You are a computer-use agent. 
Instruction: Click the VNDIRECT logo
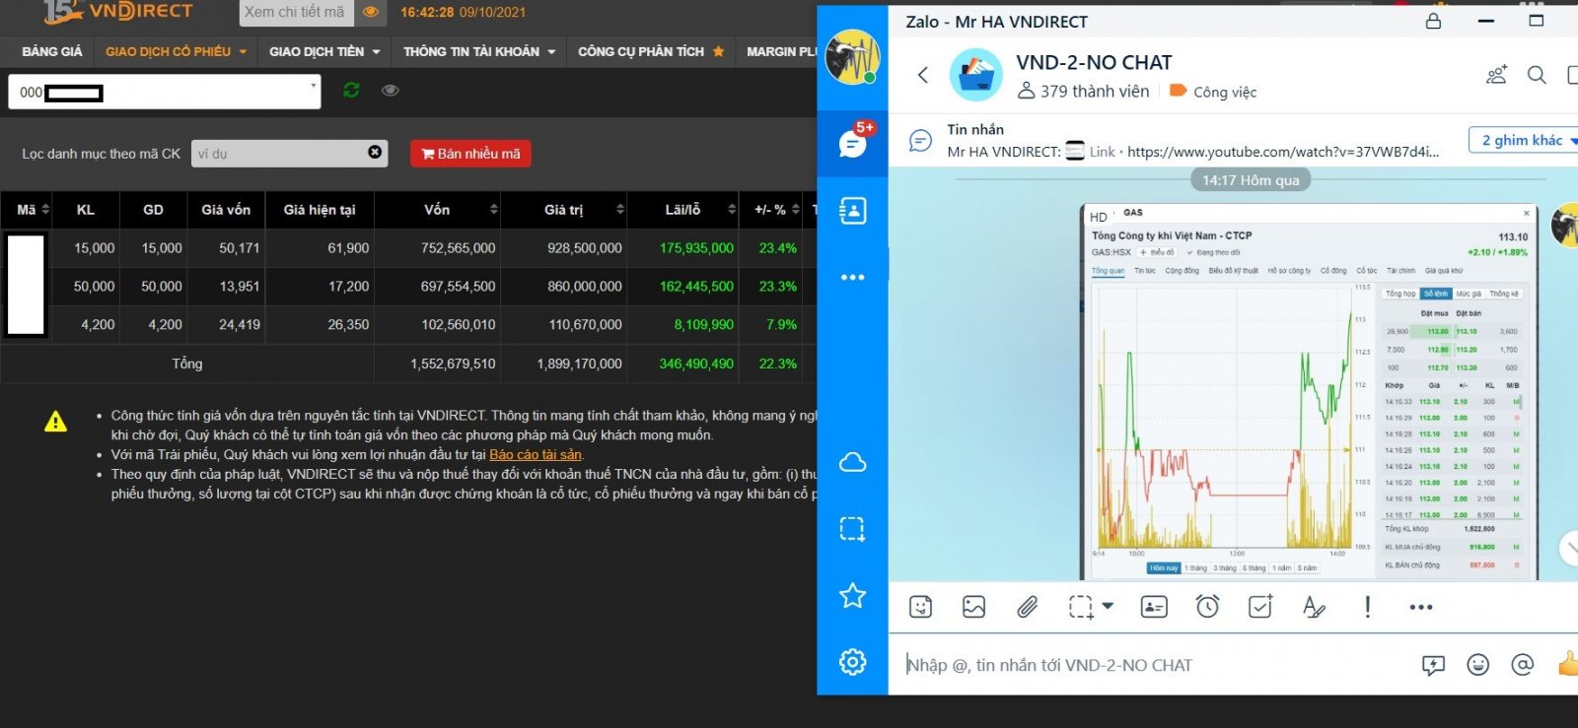click(118, 12)
